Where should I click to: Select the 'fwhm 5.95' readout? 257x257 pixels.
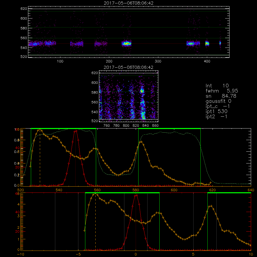click(x=222, y=91)
